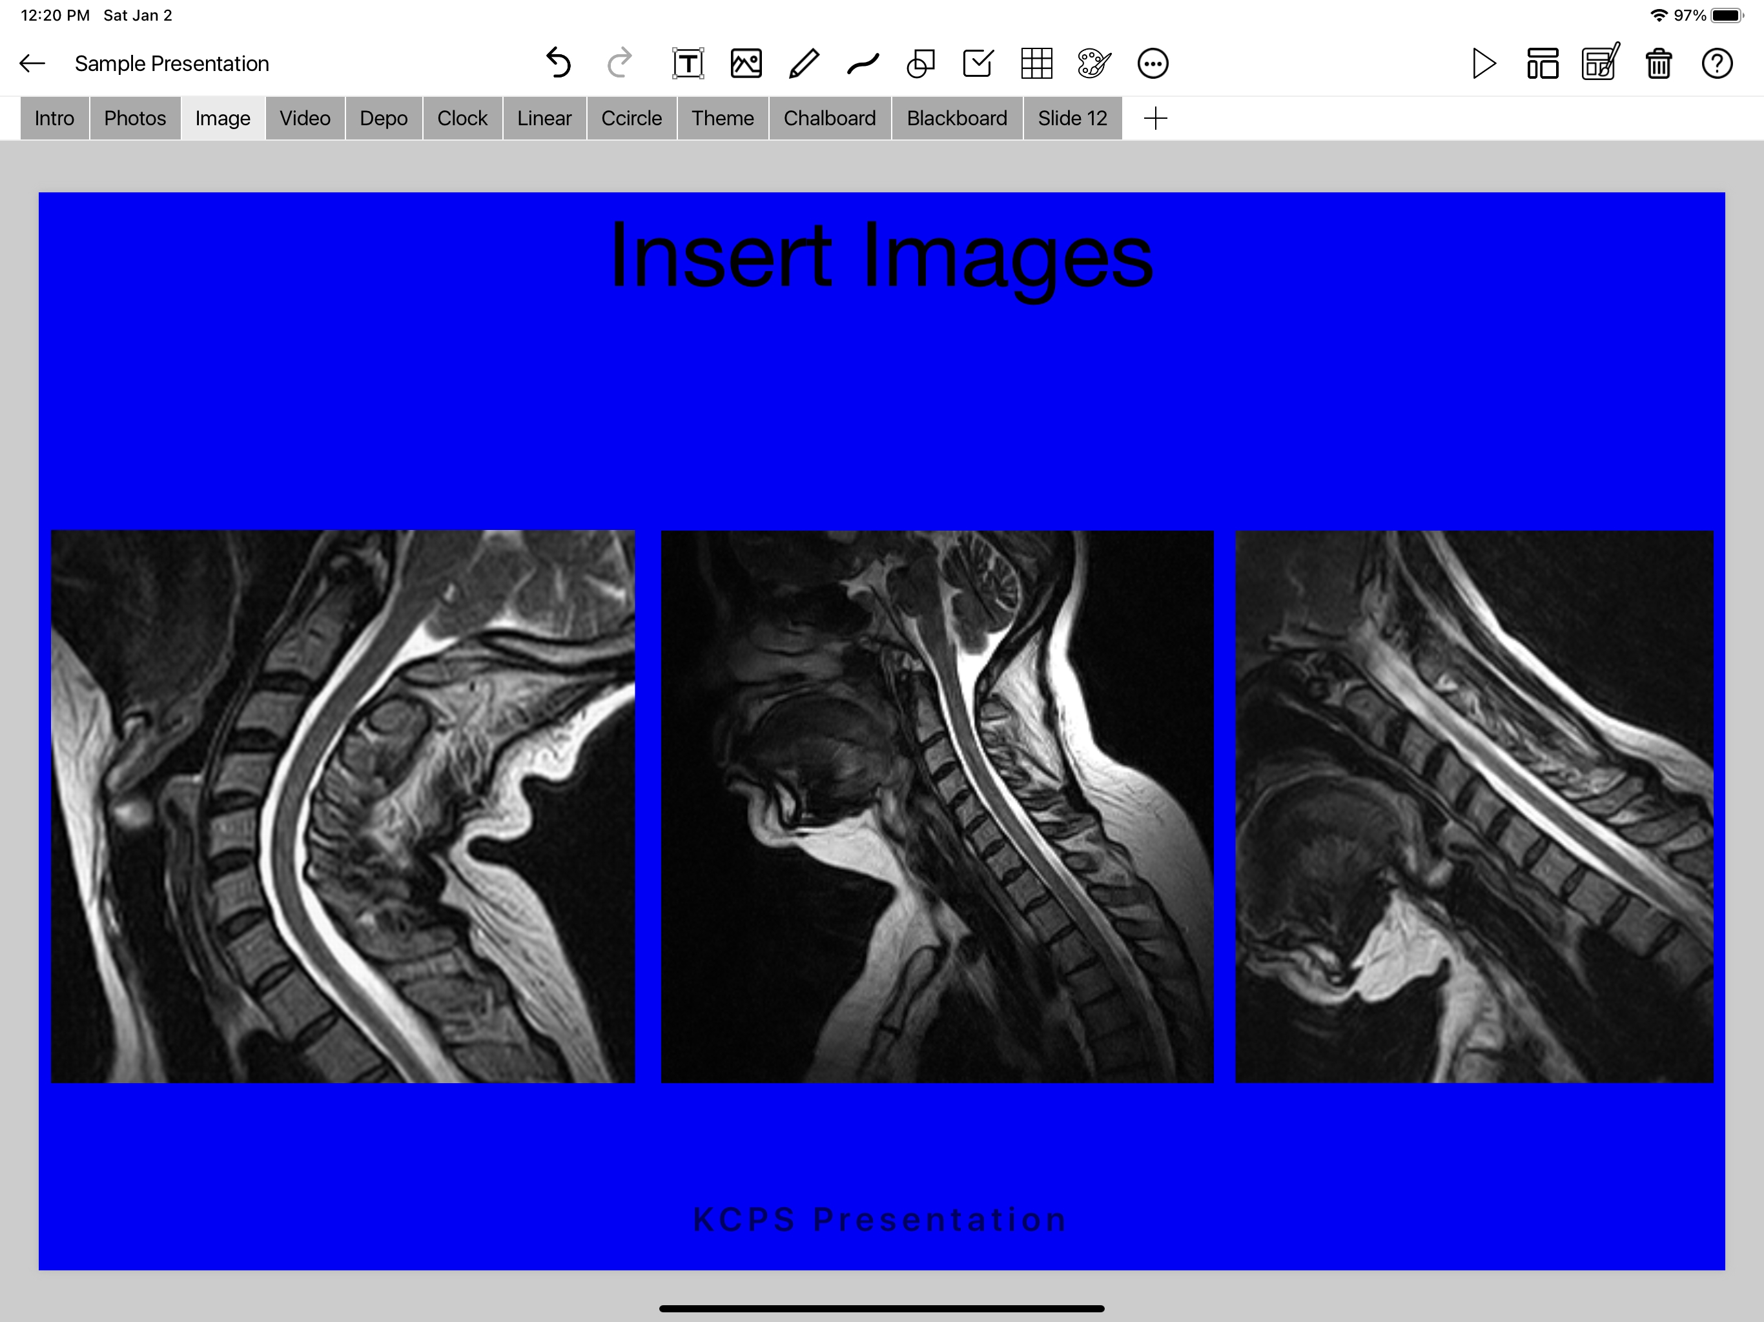1764x1322 pixels.
Task: Tap the Wi-Fi status icon
Action: 1659,15
